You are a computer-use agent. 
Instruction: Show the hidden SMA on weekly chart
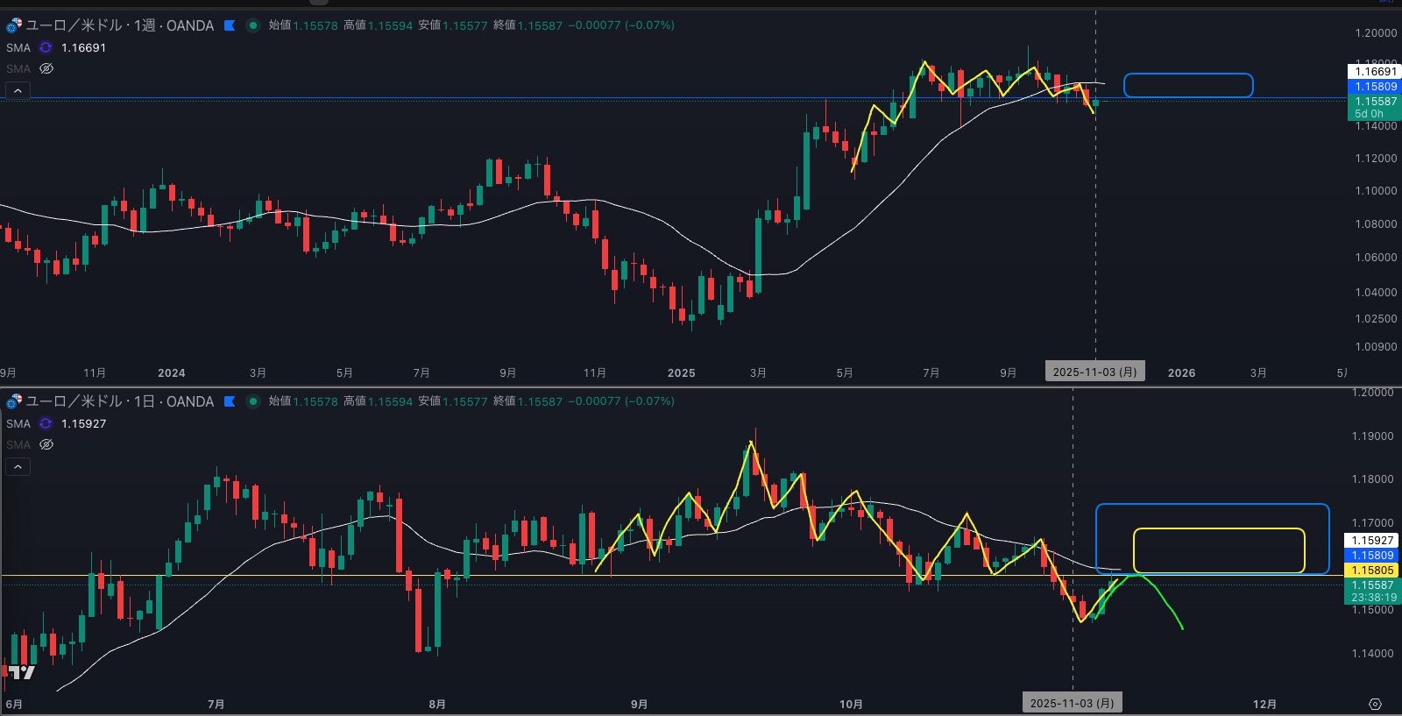(46, 68)
